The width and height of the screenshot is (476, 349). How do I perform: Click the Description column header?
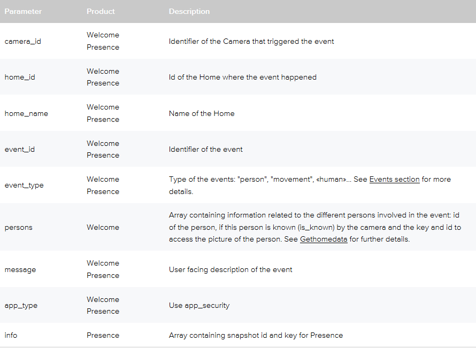point(189,12)
